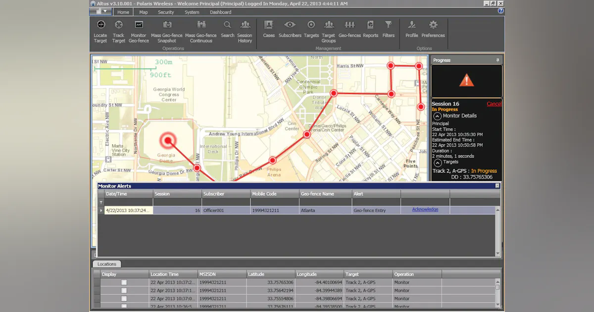The image size is (594, 312).
Task: Open the Cases management icon
Action: tap(269, 25)
